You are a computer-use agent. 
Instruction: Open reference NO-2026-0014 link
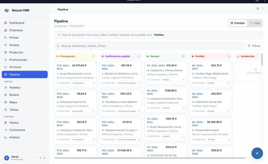tap(198, 124)
